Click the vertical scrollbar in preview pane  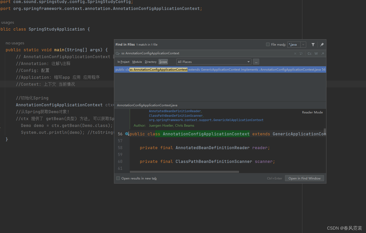pyautogui.click(x=325, y=131)
